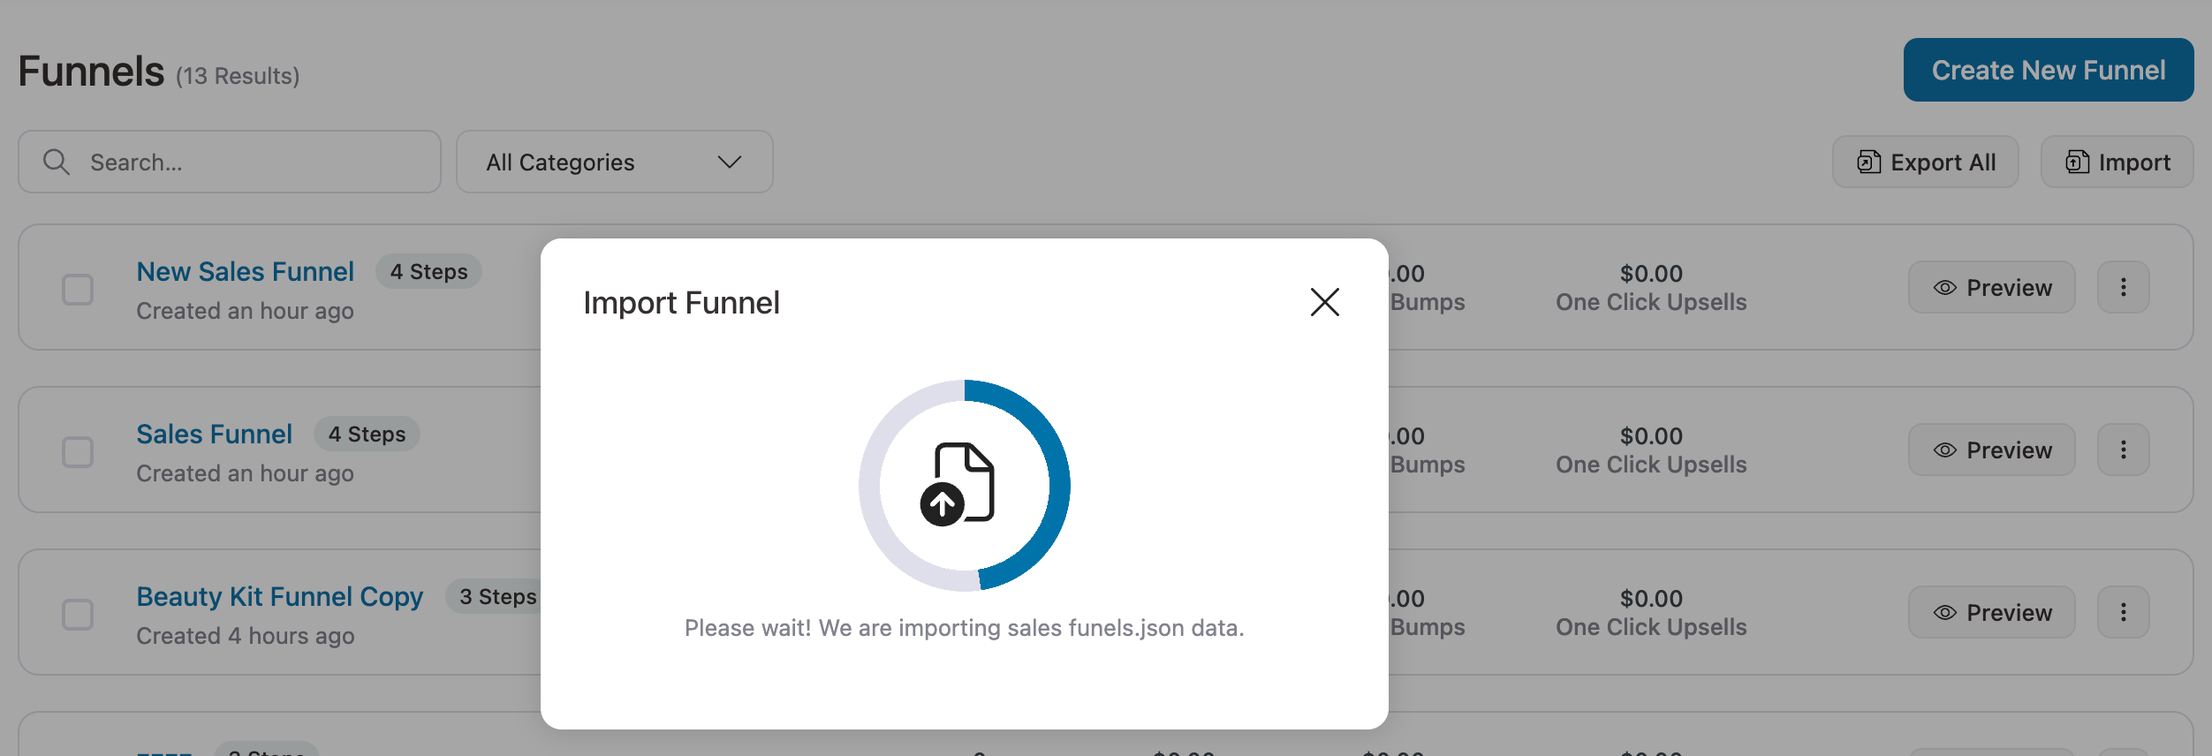Preview the Sales Funnel
The height and width of the screenshot is (756, 2212).
click(1991, 450)
